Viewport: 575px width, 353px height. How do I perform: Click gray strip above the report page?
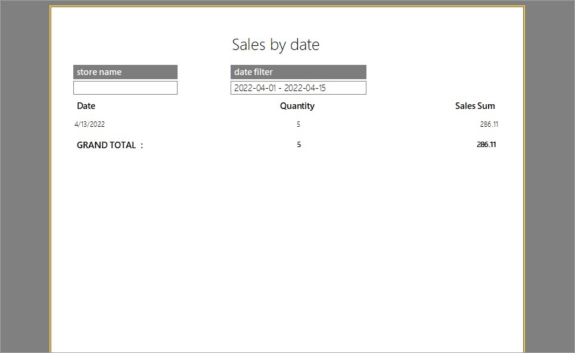click(x=286, y=2)
